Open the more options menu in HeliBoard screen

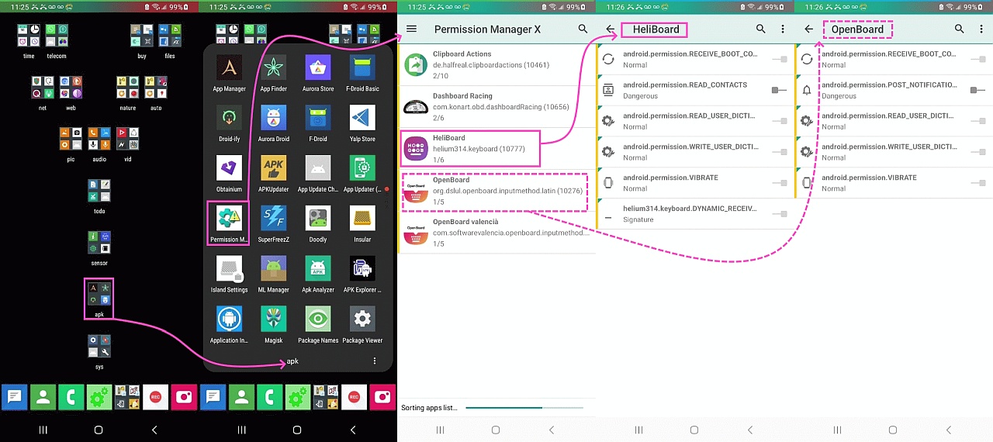click(x=783, y=29)
